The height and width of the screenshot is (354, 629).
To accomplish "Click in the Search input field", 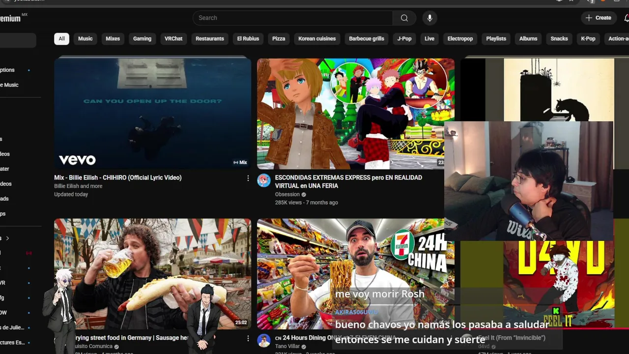I will click(x=293, y=18).
